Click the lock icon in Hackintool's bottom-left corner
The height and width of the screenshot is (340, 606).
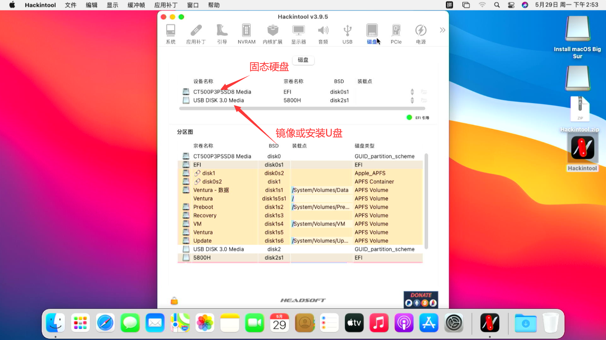pos(174,301)
